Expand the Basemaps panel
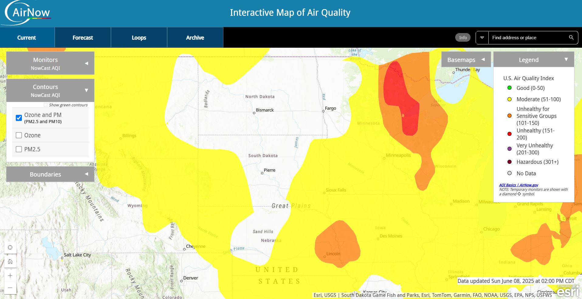This screenshot has width=582, height=299. click(466, 60)
